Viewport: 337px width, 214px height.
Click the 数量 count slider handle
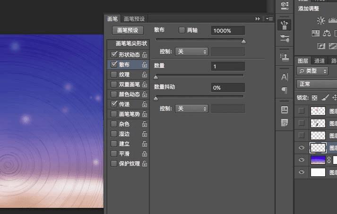click(156, 77)
